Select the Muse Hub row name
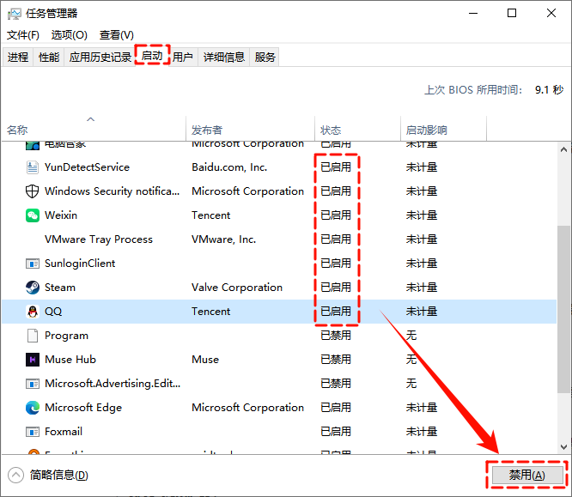The width and height of the screenshot is (572, 497). 70,360
